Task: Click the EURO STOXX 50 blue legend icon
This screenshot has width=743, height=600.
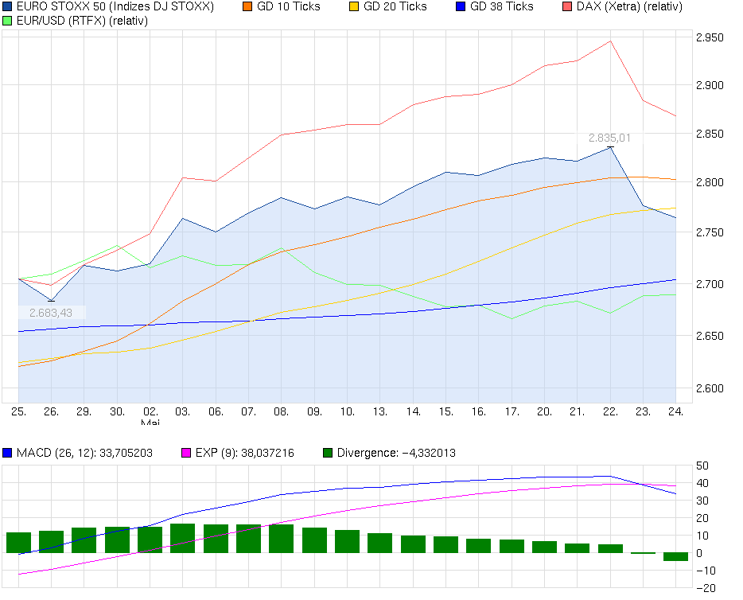Action: (x=8, y=7)
